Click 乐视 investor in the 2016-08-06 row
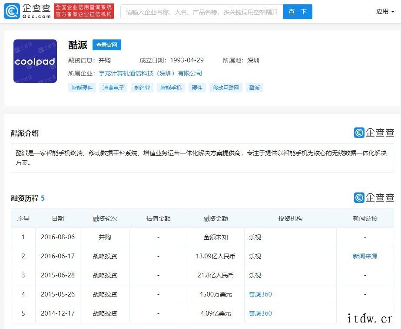This screenshot has width=401, height=329. coord(255,237)
